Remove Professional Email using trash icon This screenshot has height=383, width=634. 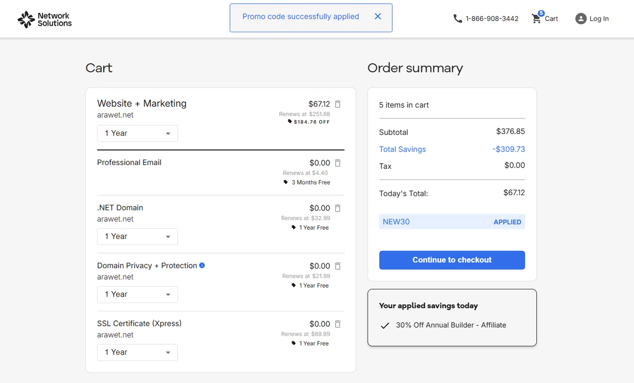pos(338,163)
